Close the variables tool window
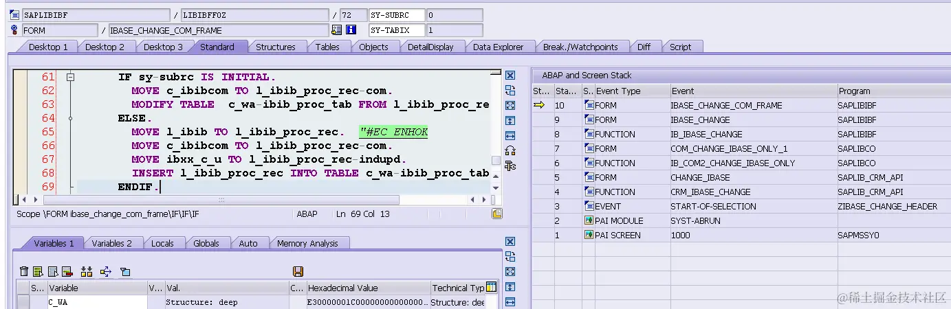Viewport: 951px width, 309px height. click(x=510, y=242)
